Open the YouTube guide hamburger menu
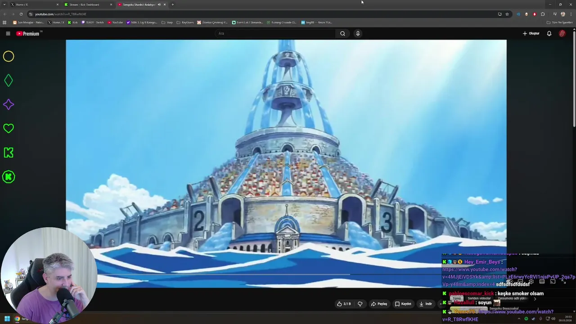 (8, 33)
